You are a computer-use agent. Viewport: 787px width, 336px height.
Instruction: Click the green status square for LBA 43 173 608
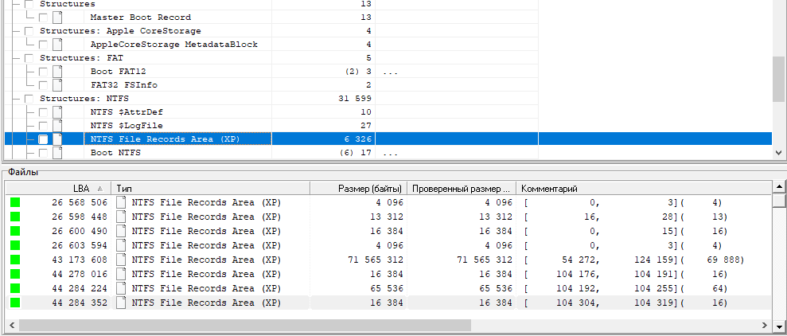click(x=15, y=260)
